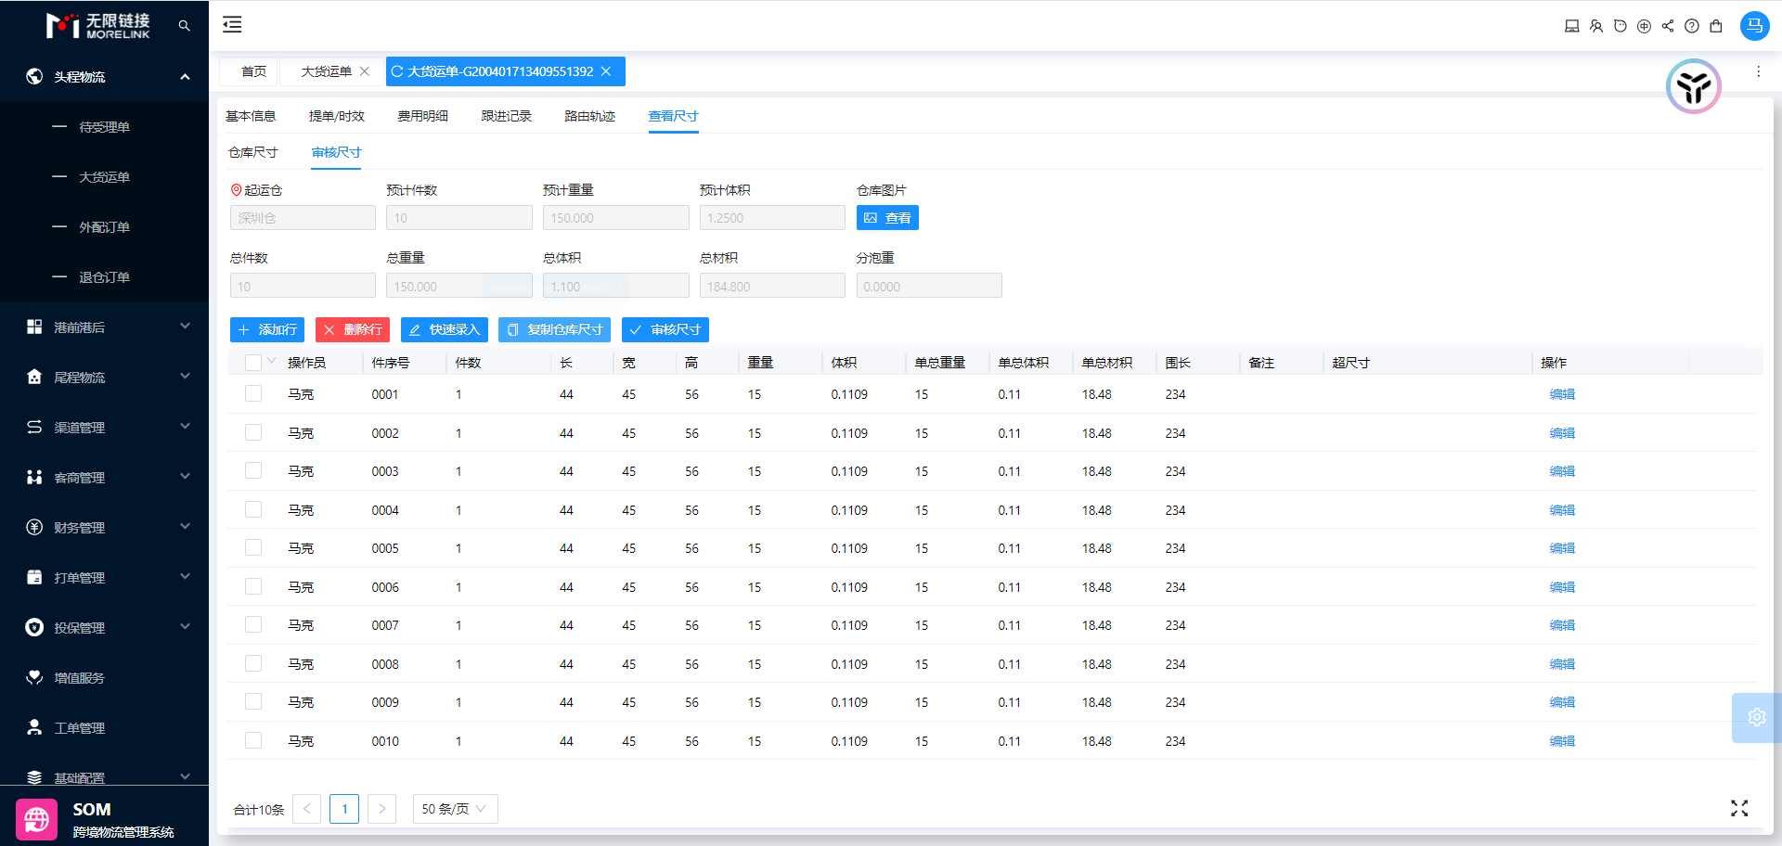Image resolution: width=1782 pixels, height=846 pixels.
Task: Switch to the 基本信息 tab
Action: [251, 116]
